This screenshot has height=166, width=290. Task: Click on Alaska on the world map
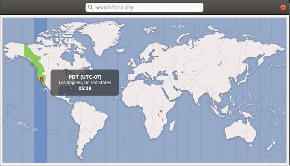point(14,51)
